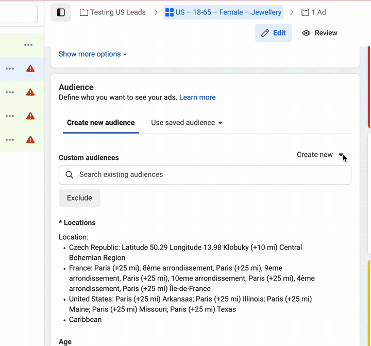Click the Caribbean entry in the locations list
Image resolution: width=371 pixels, height=346 pixels.
(86, 320)
